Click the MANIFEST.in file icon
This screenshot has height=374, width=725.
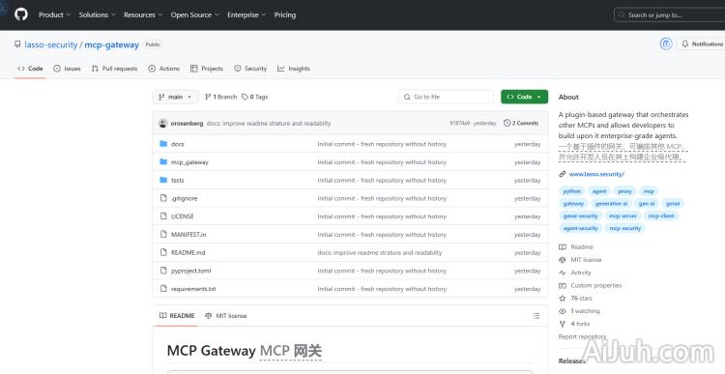[163, 234]
